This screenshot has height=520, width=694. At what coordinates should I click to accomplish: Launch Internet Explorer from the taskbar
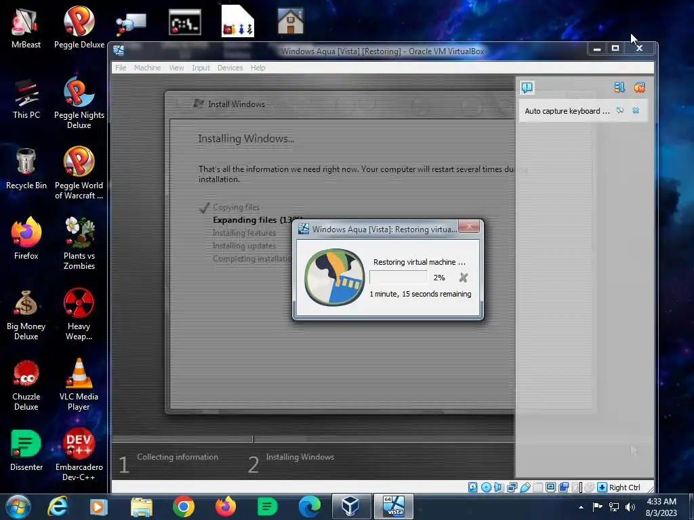tap(58, 506)
